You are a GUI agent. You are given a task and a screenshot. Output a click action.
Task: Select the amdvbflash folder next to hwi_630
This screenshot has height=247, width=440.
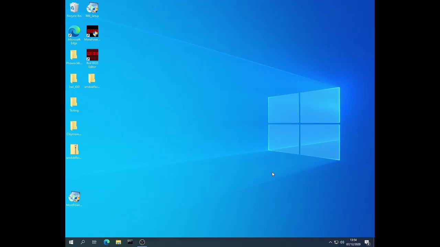click(x=92, y=81)
